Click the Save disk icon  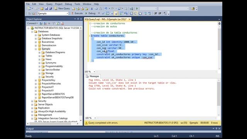(46, 8)
